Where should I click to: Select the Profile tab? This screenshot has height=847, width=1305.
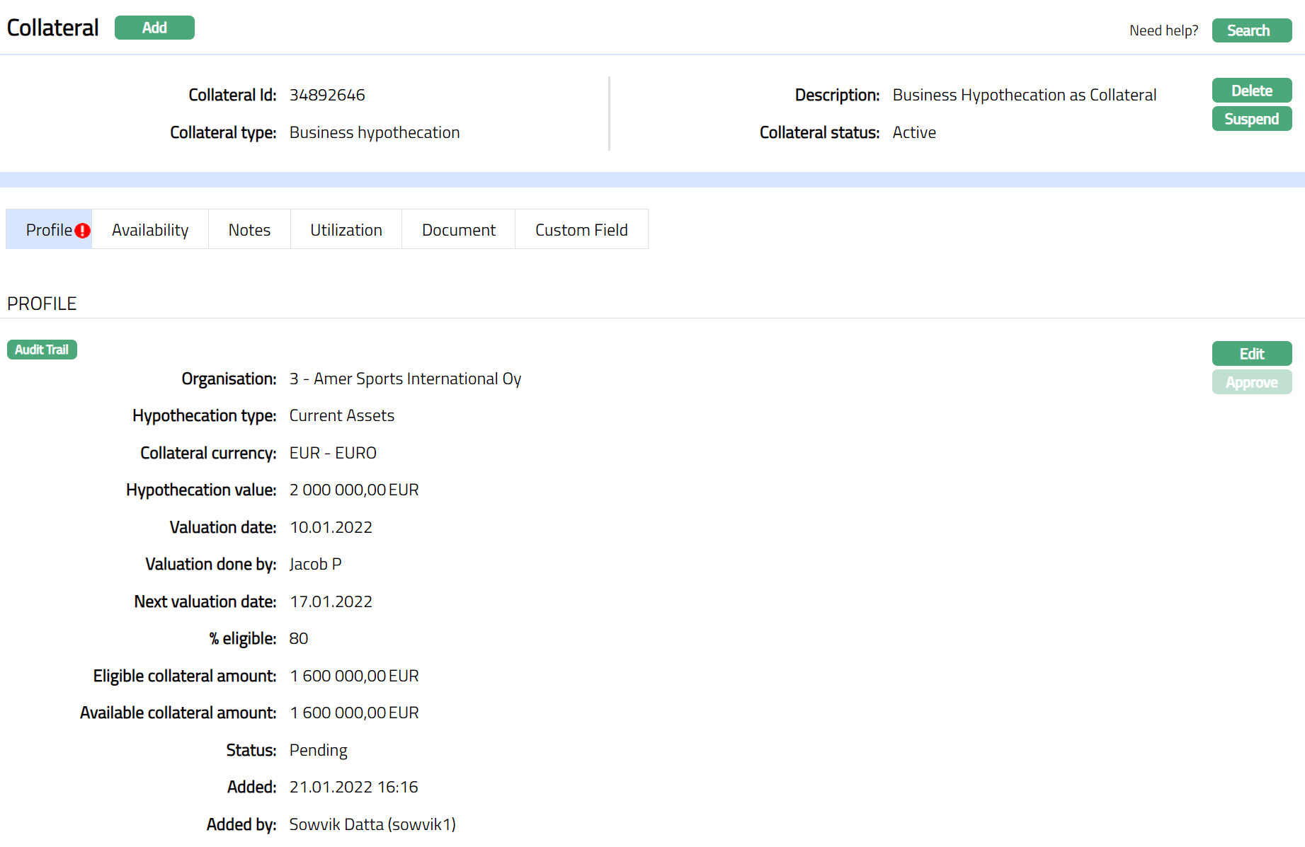pyautogui.click(x=48, y=230)
